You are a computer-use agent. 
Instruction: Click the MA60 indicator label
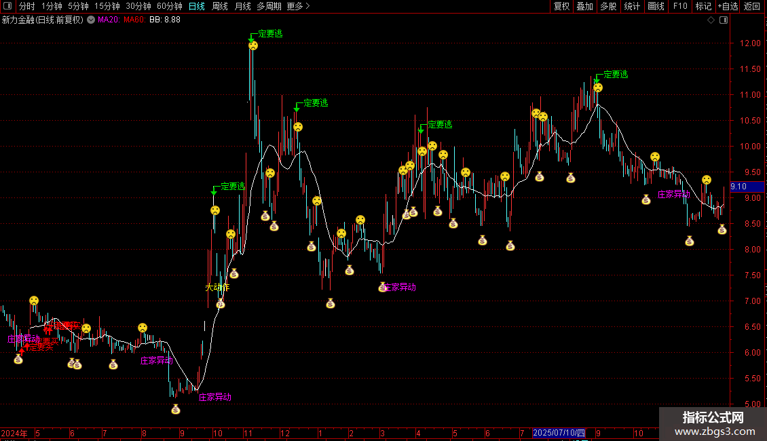(x=134, y=20)
